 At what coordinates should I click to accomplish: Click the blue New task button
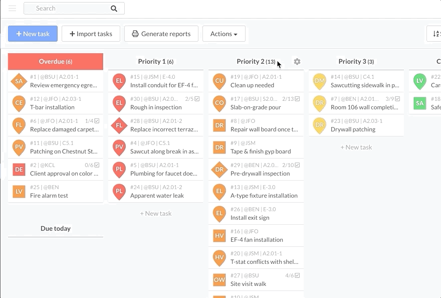point(33,34)
